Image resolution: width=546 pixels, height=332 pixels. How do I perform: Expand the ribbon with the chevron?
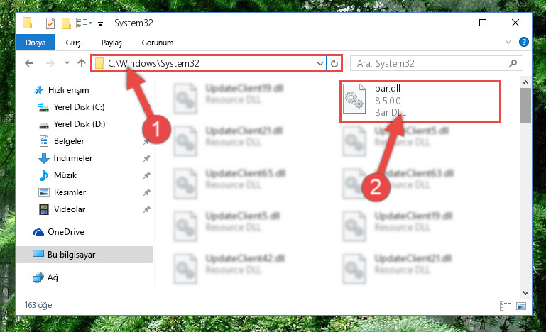click(x=508, y=42)
